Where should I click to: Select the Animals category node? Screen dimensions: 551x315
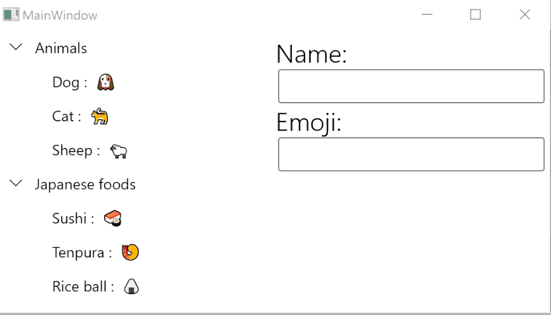pyautogui.click(x=61, y=49)
